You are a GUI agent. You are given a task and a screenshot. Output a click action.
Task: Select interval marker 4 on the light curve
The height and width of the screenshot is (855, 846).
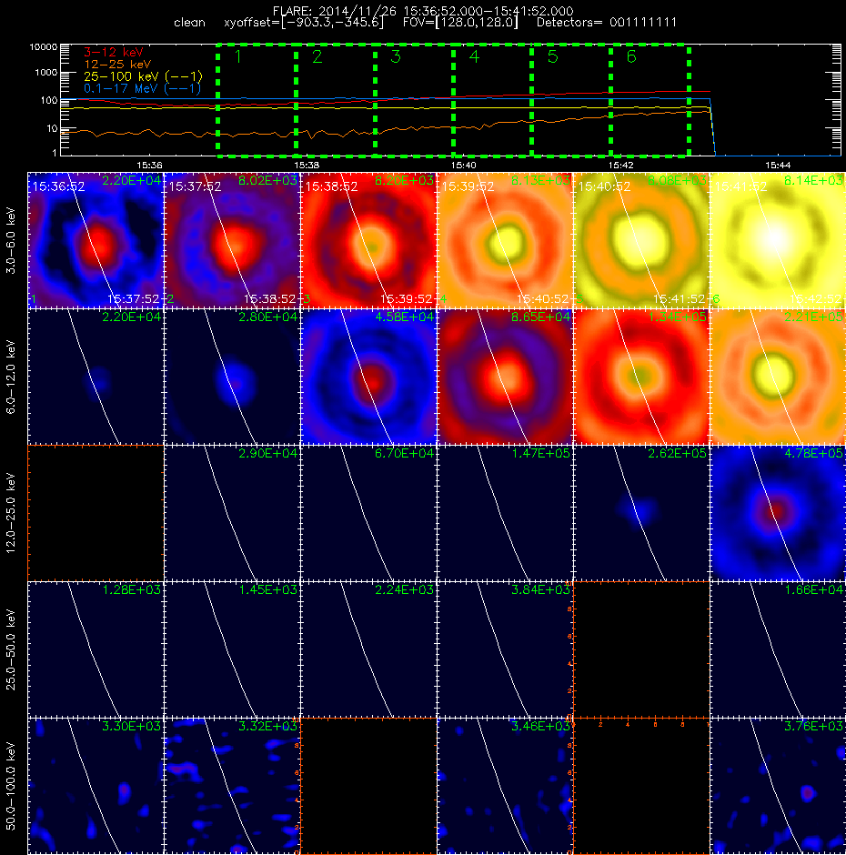(x=474, y=56)
